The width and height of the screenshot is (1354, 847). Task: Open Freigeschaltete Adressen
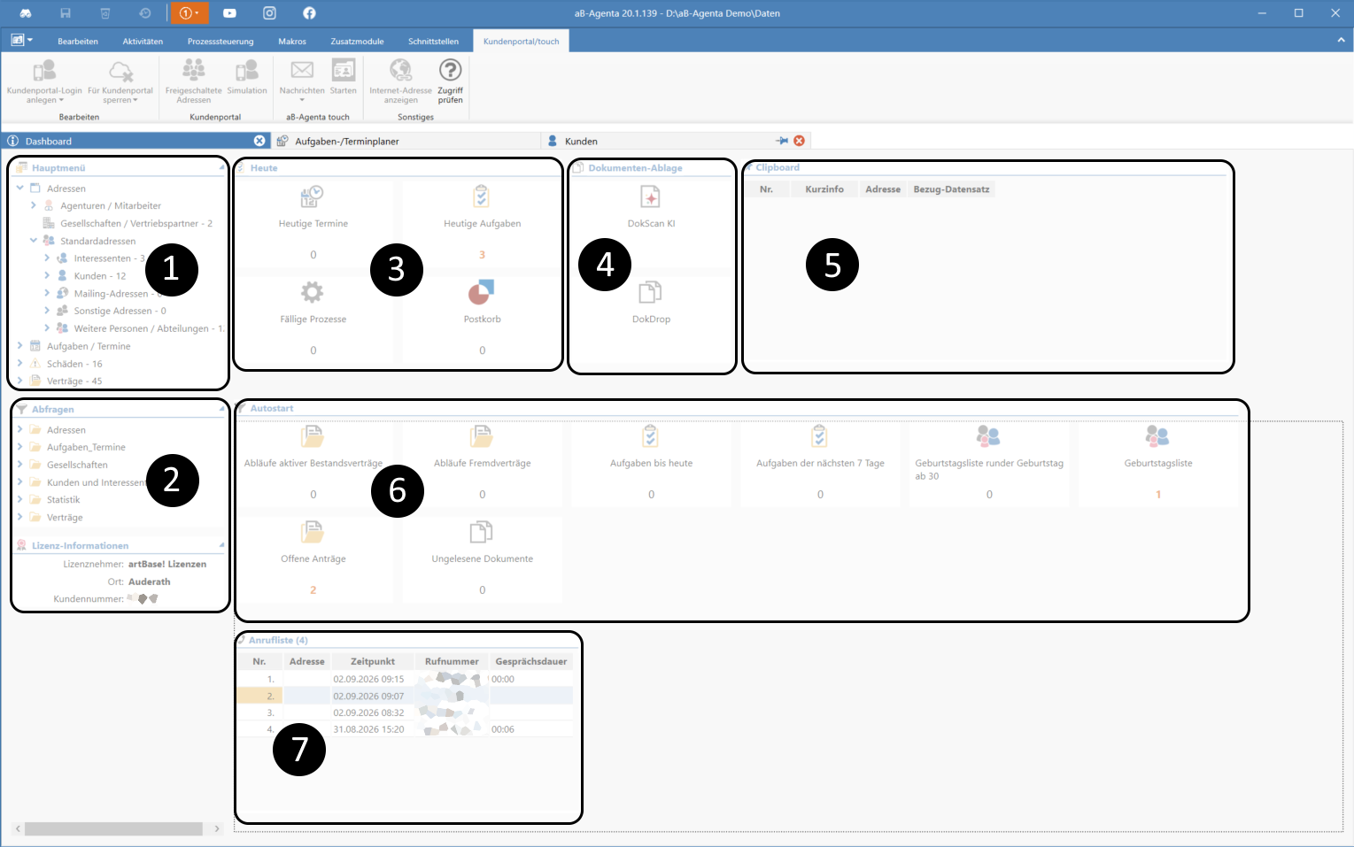coord(193,81)
